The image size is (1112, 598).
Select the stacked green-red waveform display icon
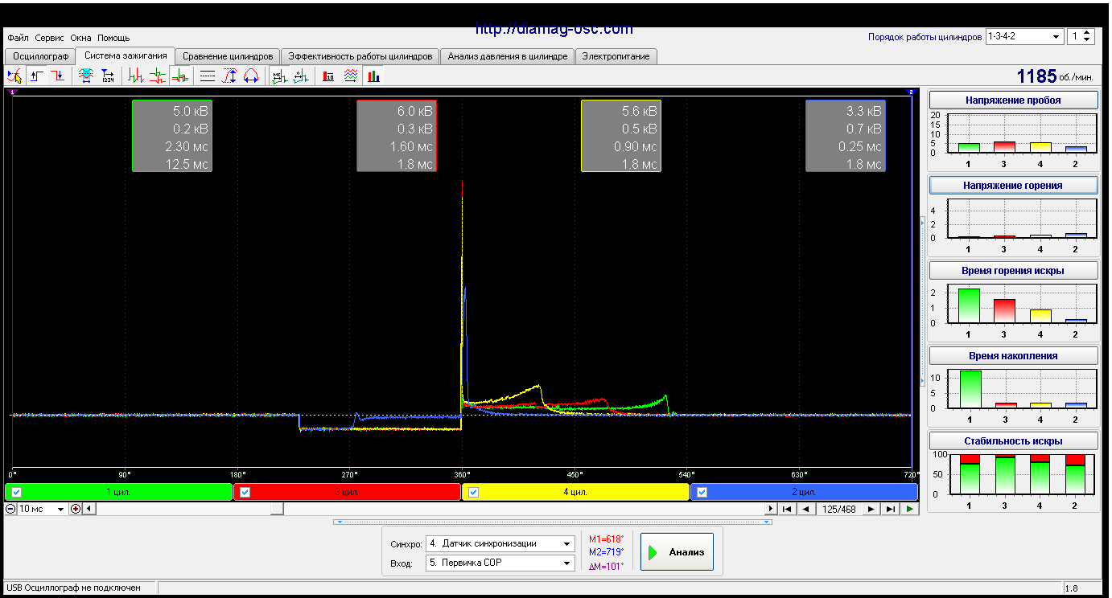[158, 76]
